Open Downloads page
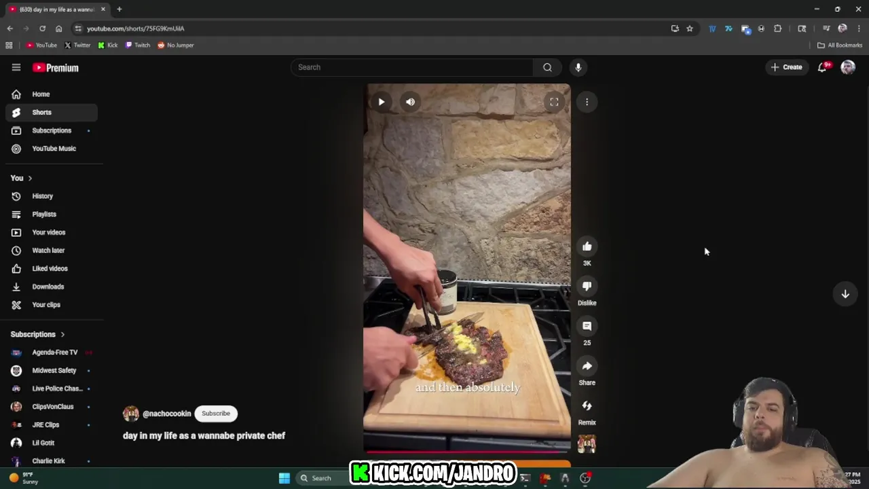 (x=52, y=287)
